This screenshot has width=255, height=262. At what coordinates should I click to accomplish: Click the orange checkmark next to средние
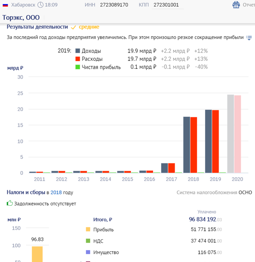click(73, 27)
